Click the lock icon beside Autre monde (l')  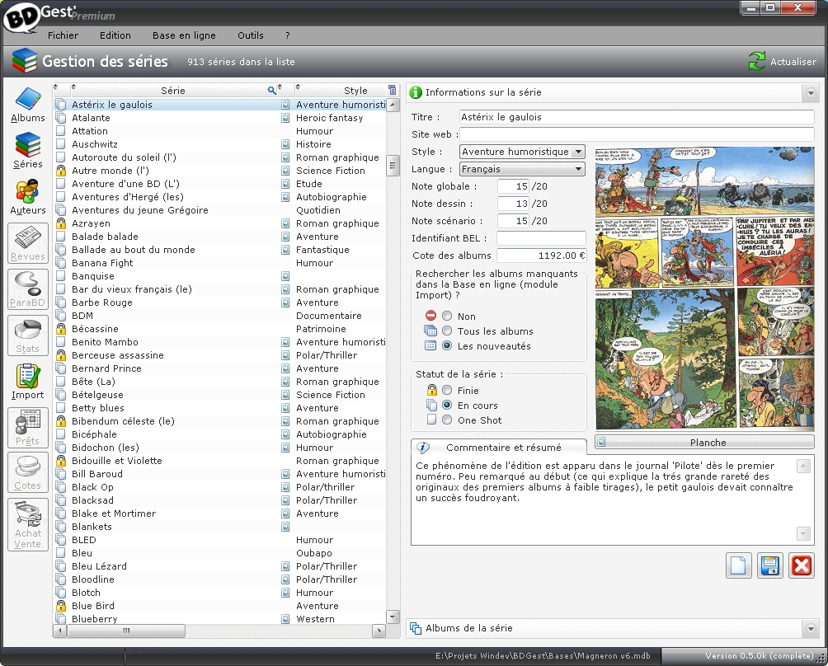click(61, 171)
